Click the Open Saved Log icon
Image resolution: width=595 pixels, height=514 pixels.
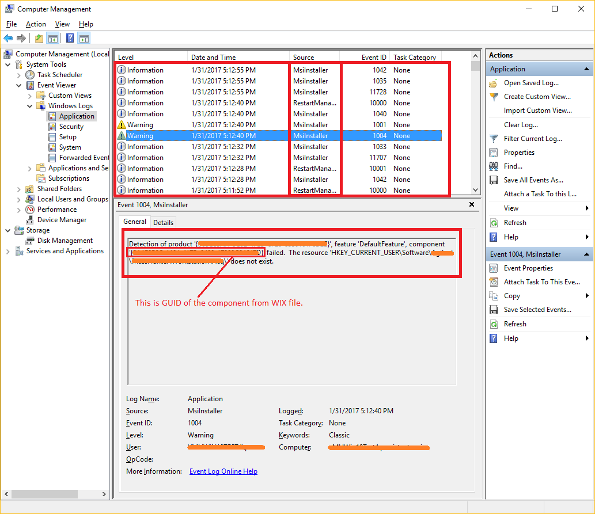493,83
